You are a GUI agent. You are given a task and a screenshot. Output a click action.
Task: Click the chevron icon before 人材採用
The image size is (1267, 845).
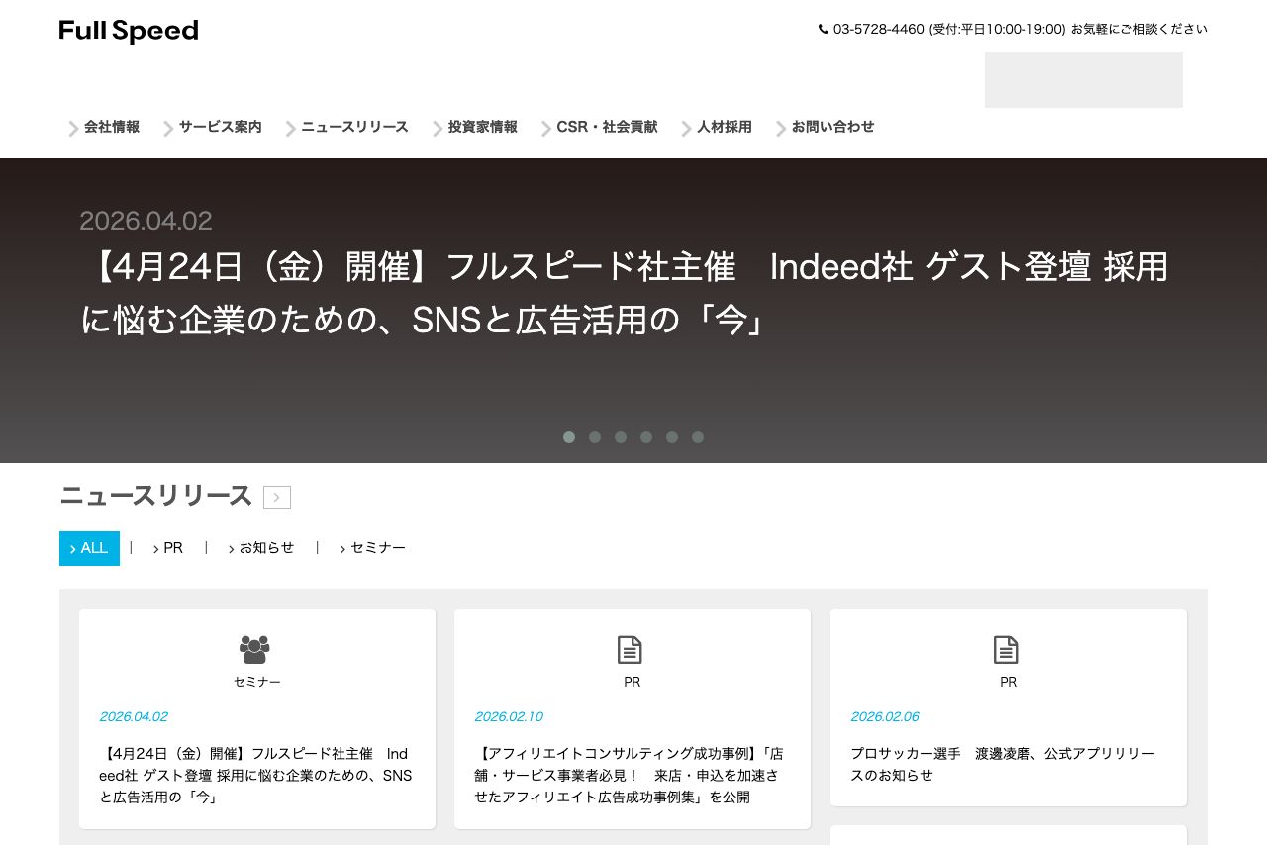click(x=686, y=128)
